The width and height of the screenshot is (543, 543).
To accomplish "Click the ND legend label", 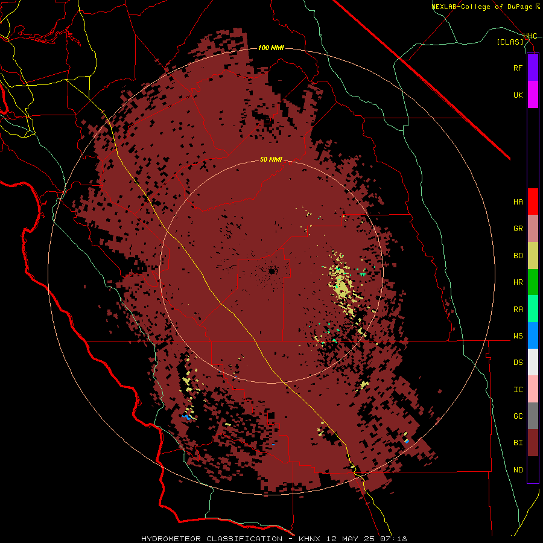I will (x=518, y=470).
